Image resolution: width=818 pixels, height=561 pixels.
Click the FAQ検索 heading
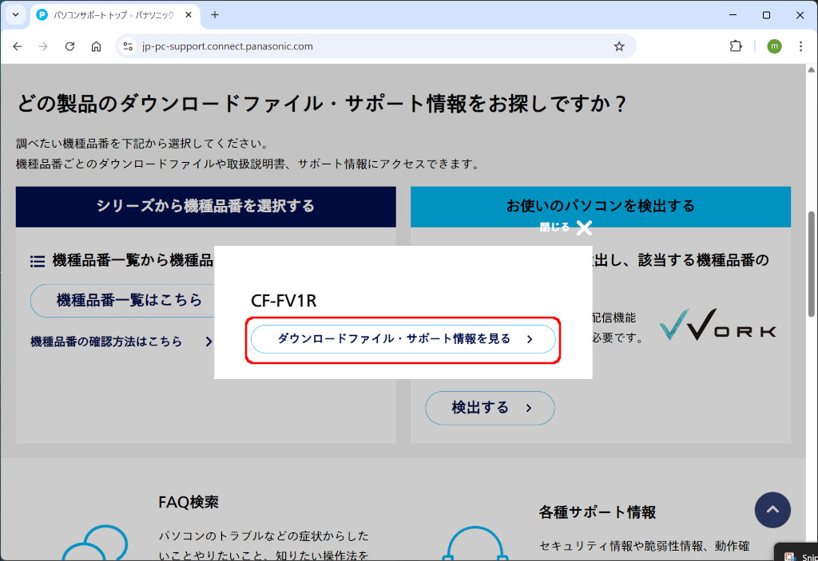[x=189, y=502]
